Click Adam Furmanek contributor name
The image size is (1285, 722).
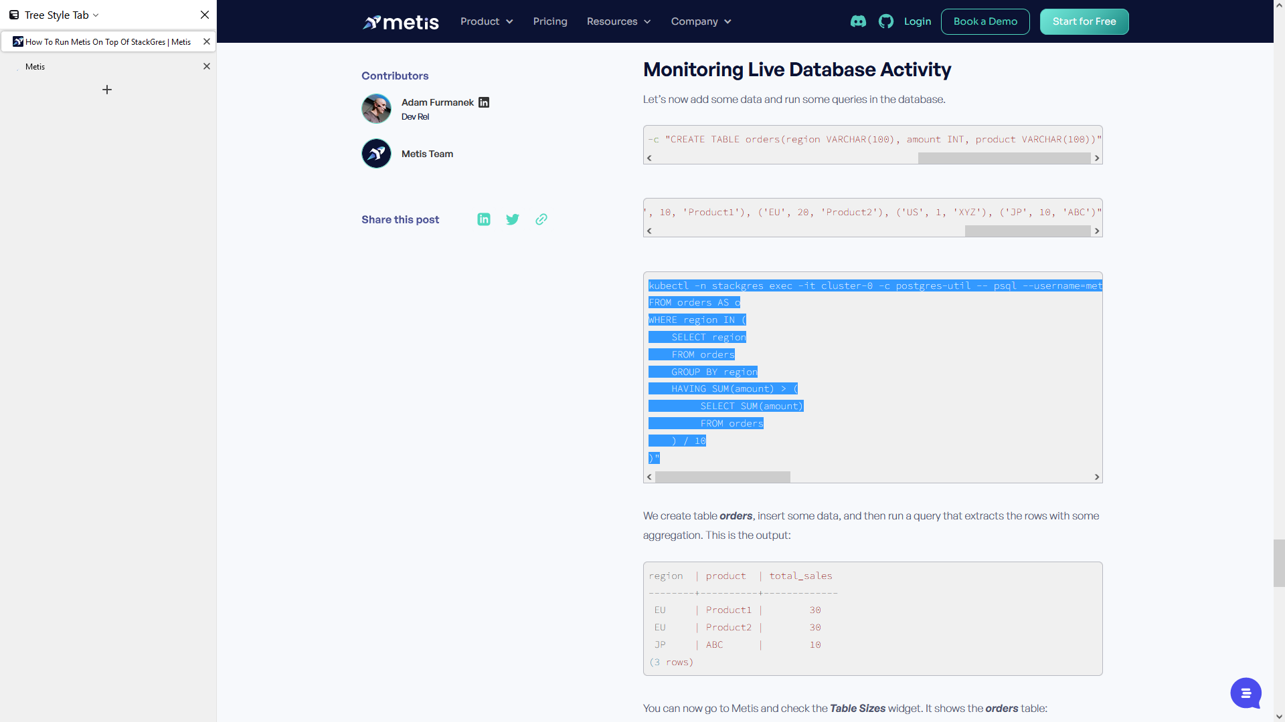click(x=438, y=102)
